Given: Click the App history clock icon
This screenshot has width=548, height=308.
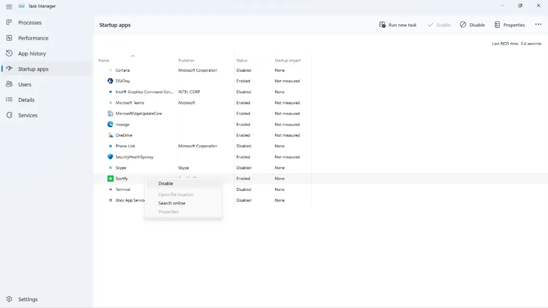Looking at the screenshot, I should 10,53.
